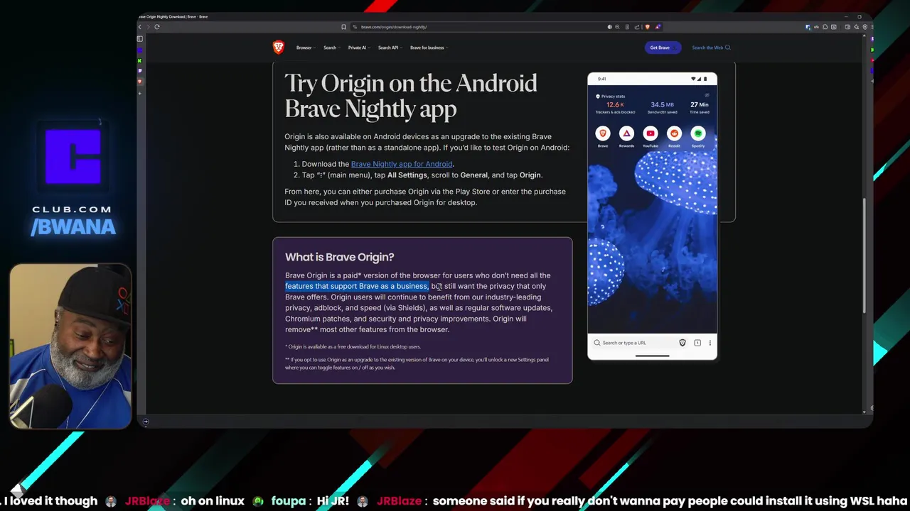Expand the Browser menu in site header
Screen dimensions: 910x511
[x=306, y=48]
